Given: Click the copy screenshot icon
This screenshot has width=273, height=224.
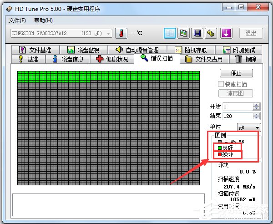Looking at the screenshot, I should [x=184, y=33].
